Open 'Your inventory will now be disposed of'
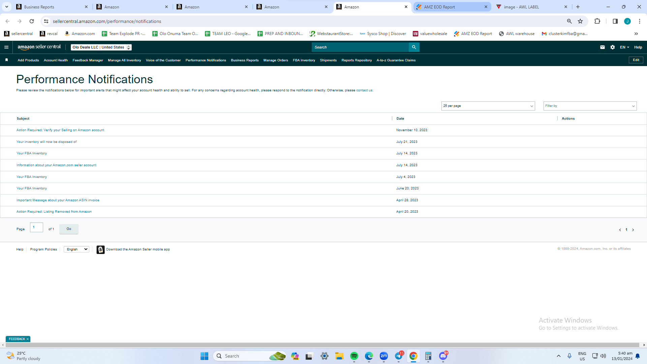 coord(47,142)
